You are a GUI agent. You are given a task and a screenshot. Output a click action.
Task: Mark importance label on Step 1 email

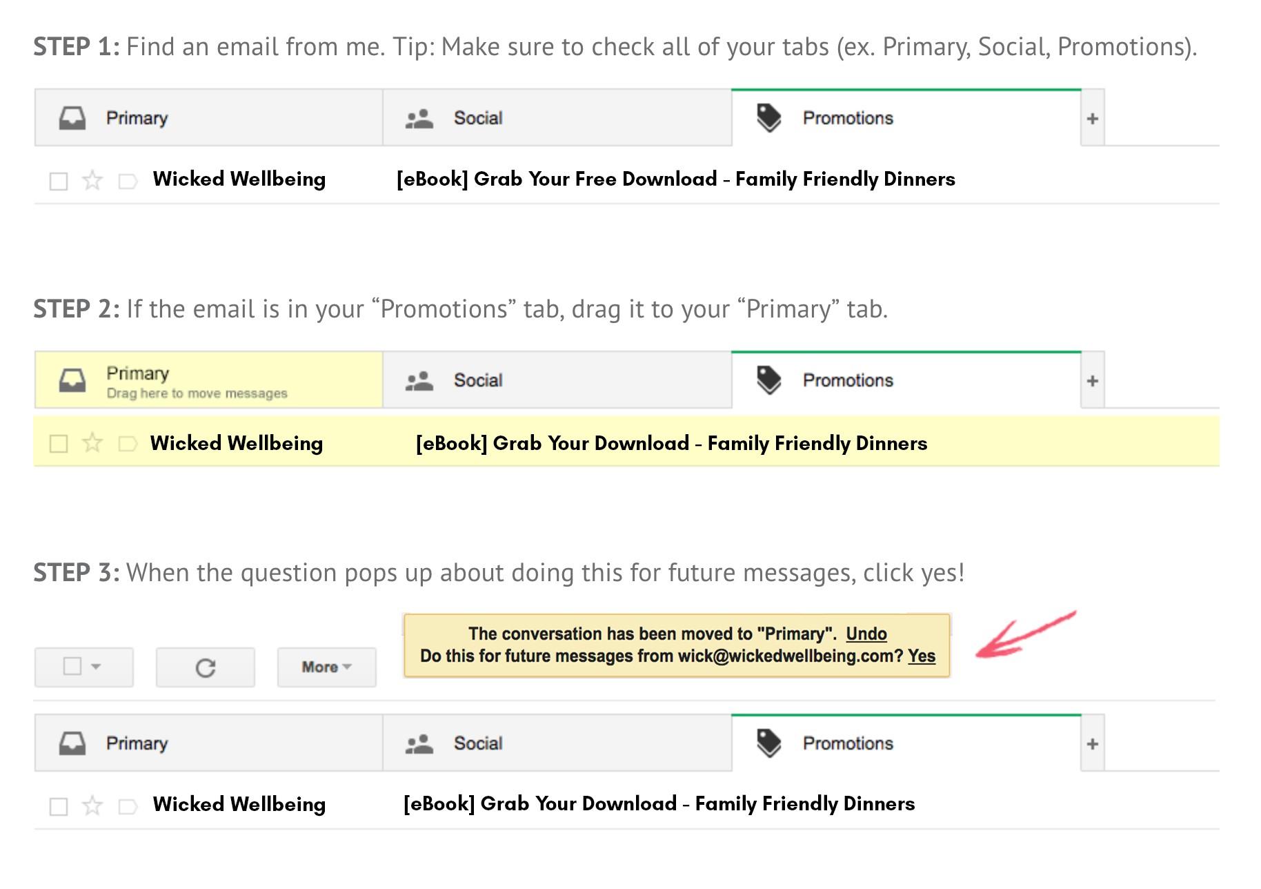point(128,182)
